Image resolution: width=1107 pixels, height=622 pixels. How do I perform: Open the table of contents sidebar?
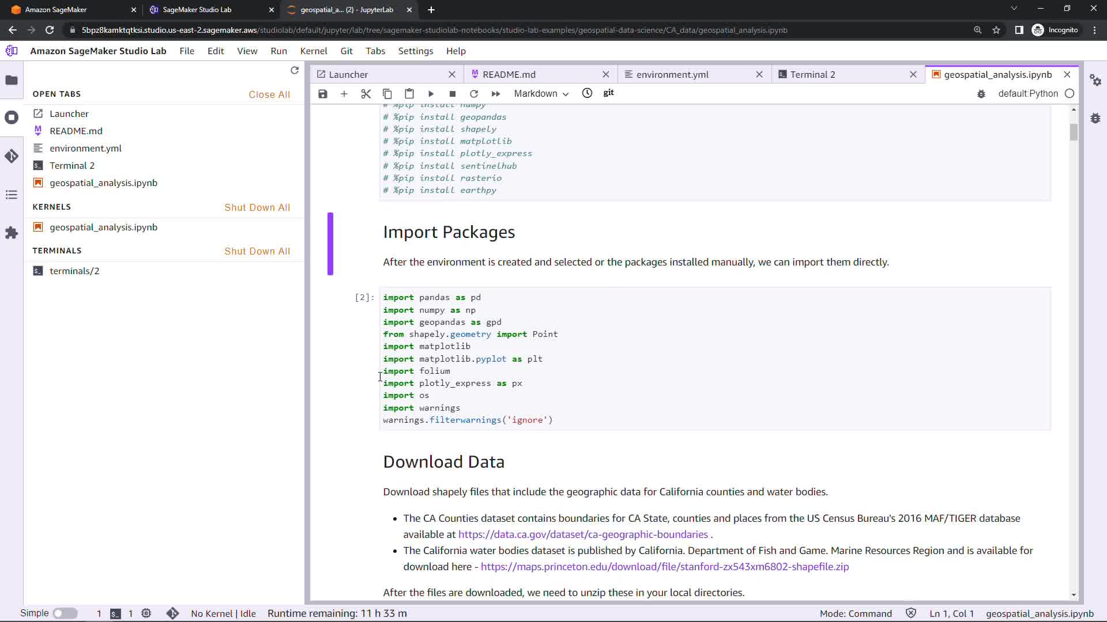(x=12, y=195)
